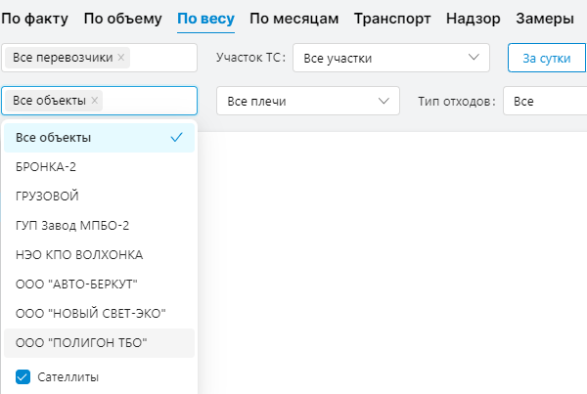Go to the Транспорт tab
Screen dimensions: 587x394
click(x=391, y=18)
